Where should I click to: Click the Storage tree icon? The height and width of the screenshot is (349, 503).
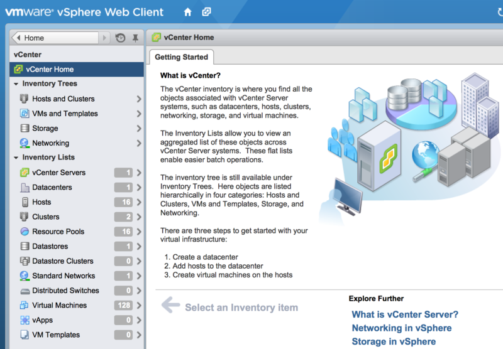[25, 129]
